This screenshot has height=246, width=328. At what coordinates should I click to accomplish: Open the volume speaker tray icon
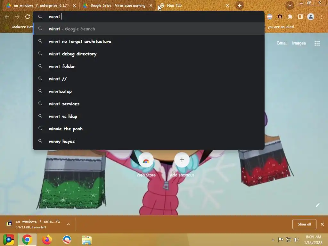click(296, 240)
